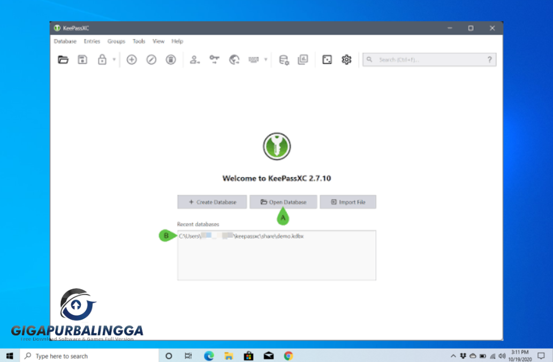Click the Create Database button
The image size is (553, 362).
(x=212, y=202)
